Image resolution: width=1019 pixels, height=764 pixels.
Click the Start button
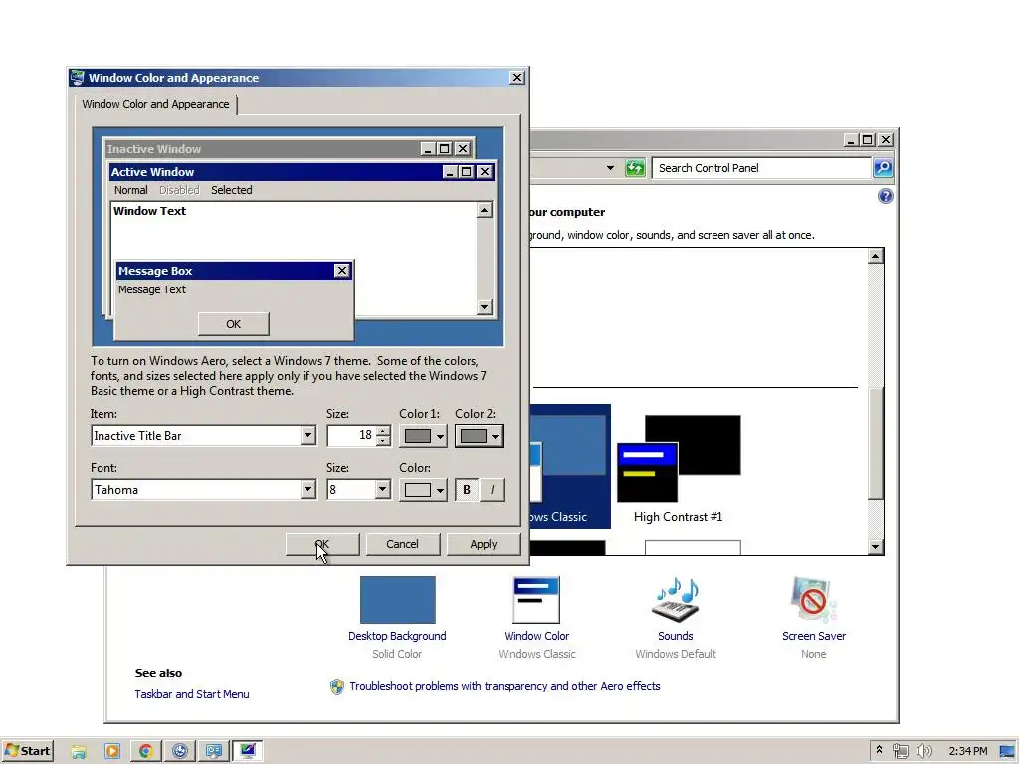tap(27, 751)
